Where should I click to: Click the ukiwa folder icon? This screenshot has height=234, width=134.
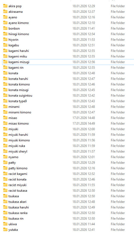pos(5,224)
